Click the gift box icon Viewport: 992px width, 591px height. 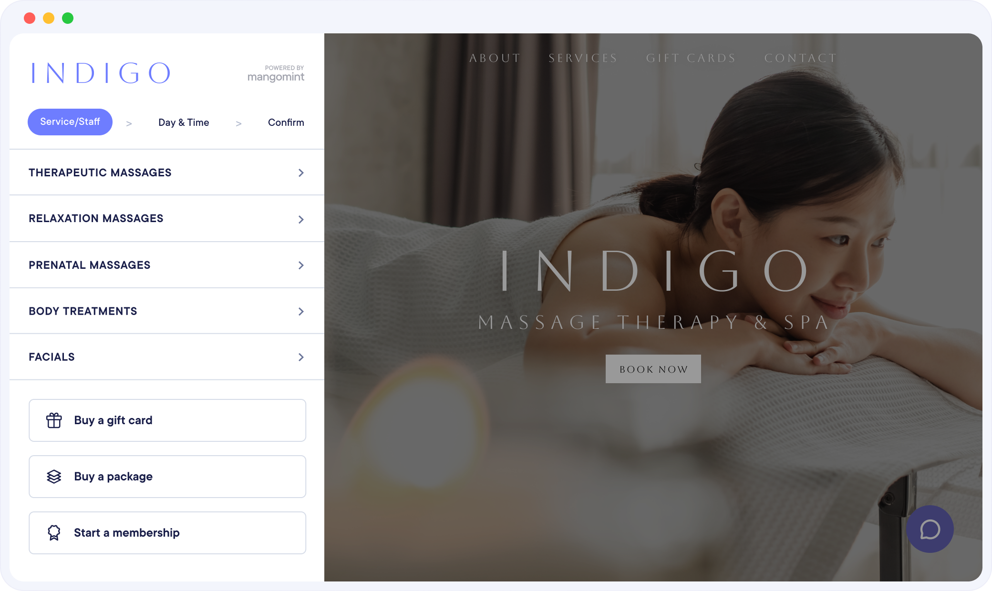pyautogui.click(x=54, y=420)
